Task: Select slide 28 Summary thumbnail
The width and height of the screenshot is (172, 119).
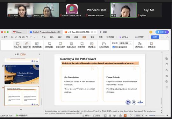Action: [22, 96]
